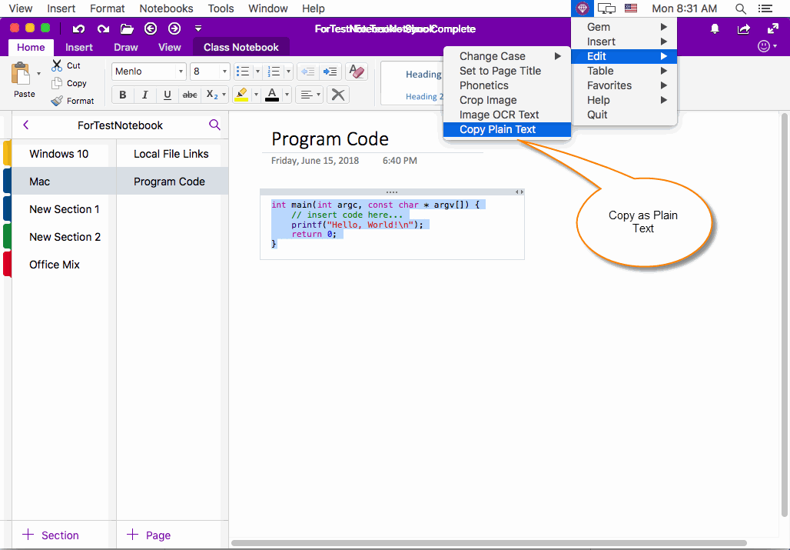The height and width of the screenshot is (550, 790).
Task: Open the paragraph alignment dropdown
Action: [x=310, y=95]
